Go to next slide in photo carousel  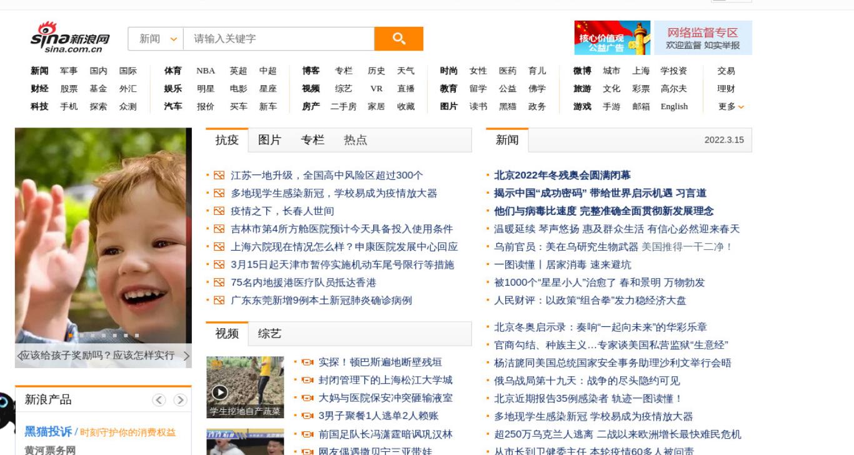[186, 356]
